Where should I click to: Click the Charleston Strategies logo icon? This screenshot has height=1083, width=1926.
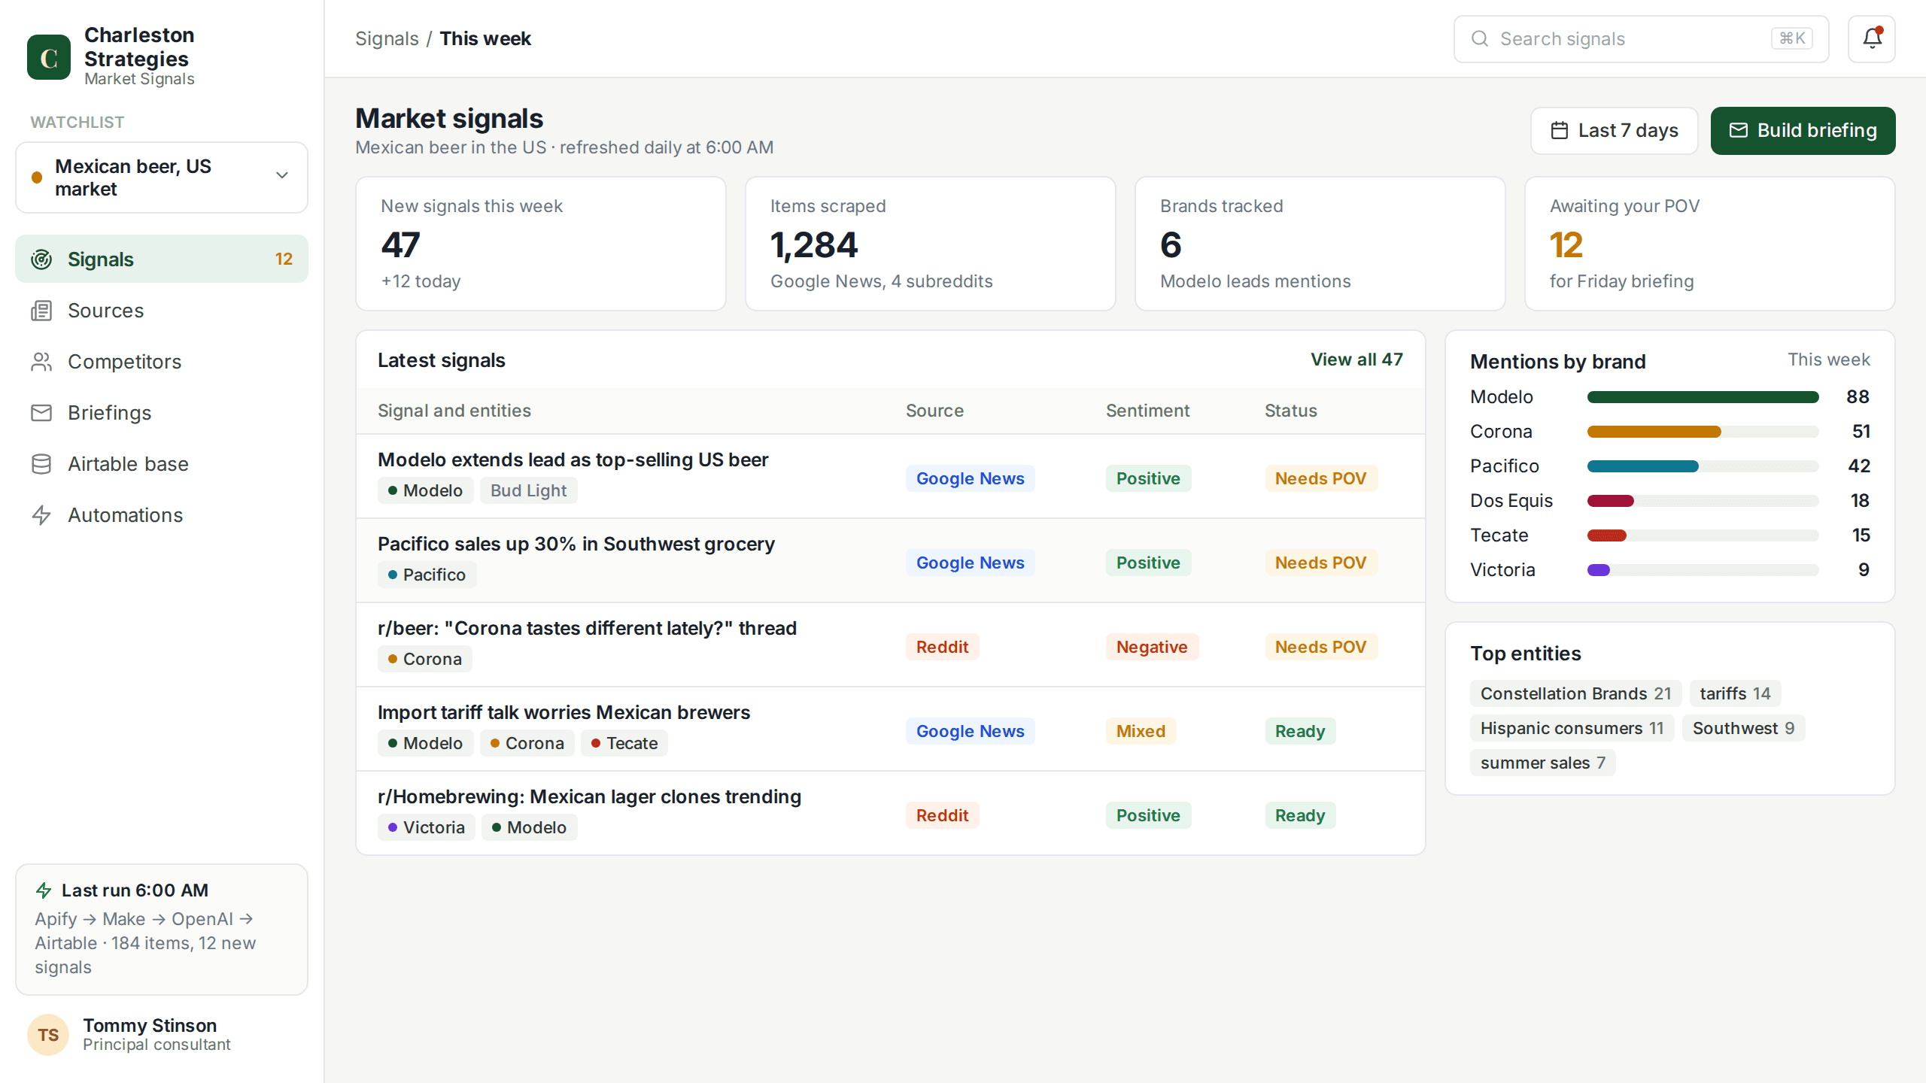point(49,57)
